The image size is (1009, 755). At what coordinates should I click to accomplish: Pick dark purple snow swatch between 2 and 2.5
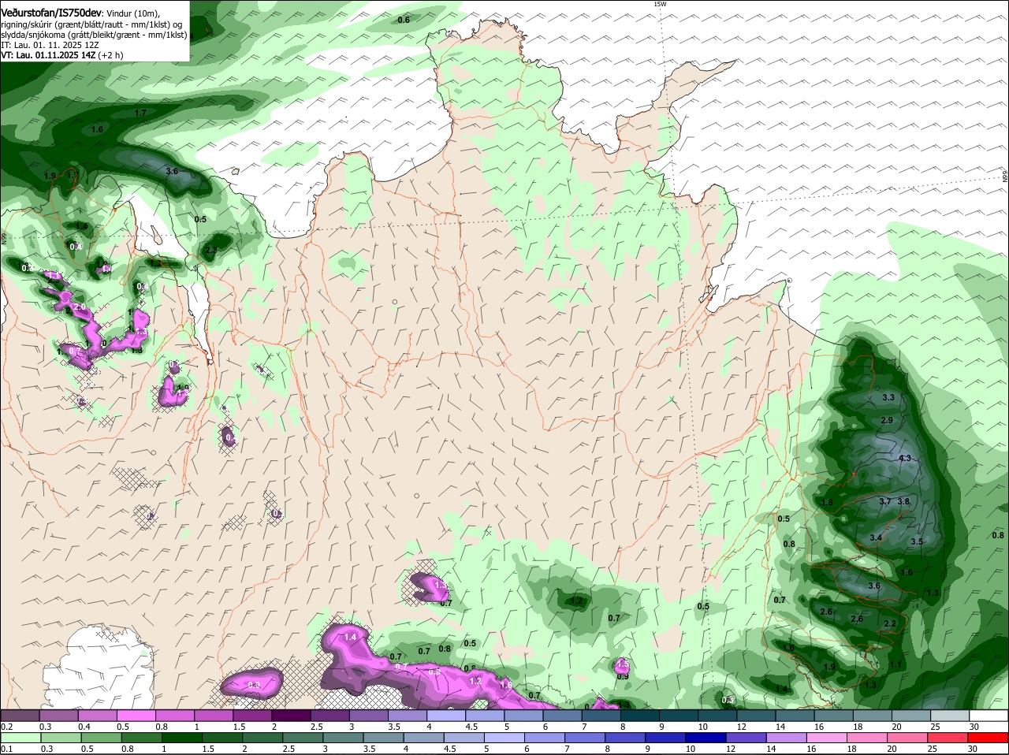point(293,715)
